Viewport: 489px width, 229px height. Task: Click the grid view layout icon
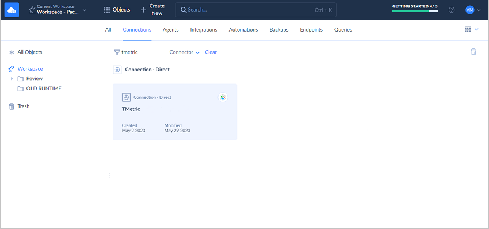[468, 30]
